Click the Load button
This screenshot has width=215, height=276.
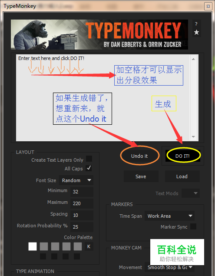tap(182, 176)
